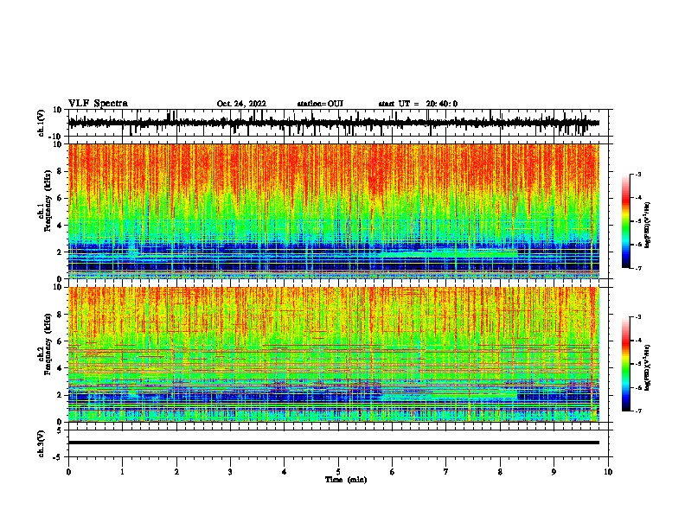The image size is (685, 529).
Task: Click time axis tick label '7'
Action: [x=446, y=472]
